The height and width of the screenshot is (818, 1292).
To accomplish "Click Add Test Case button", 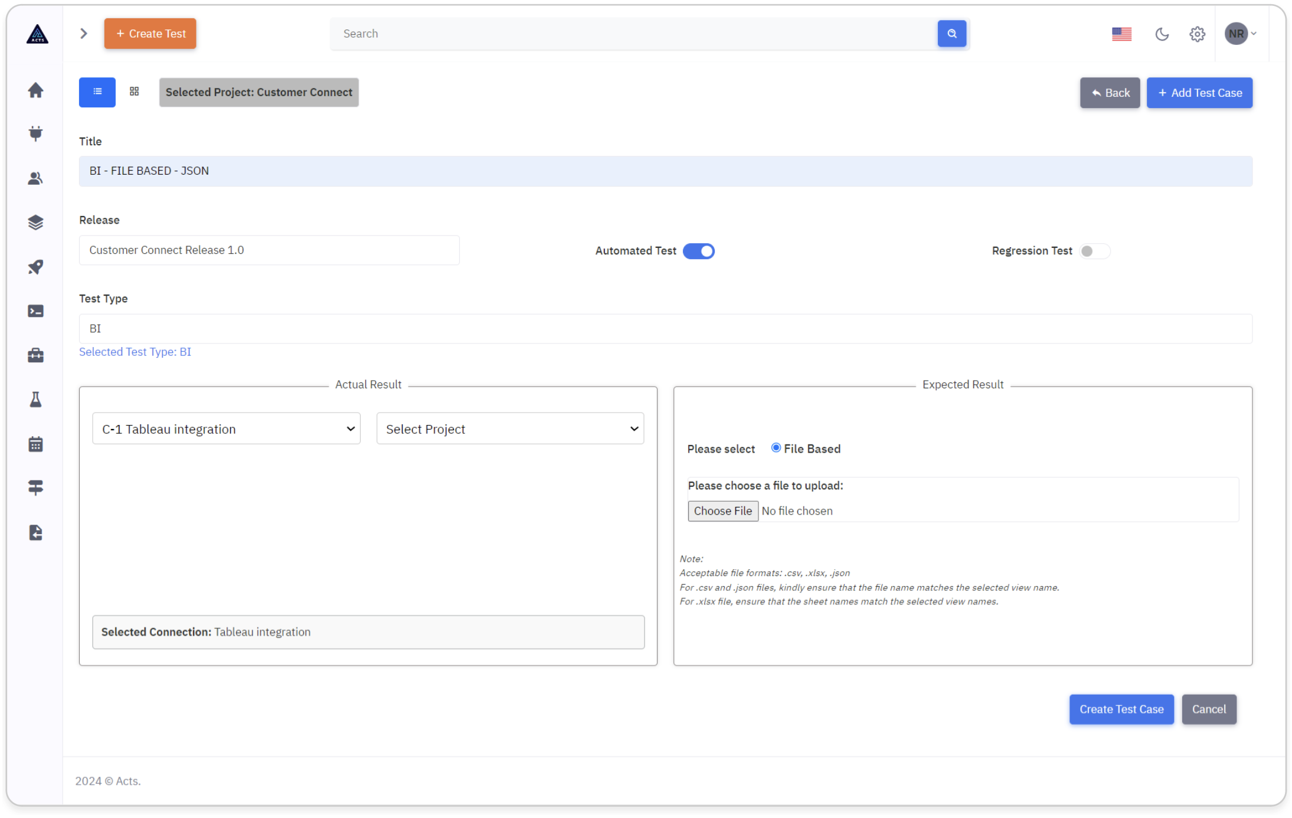I will click(x=1199, y=93).
